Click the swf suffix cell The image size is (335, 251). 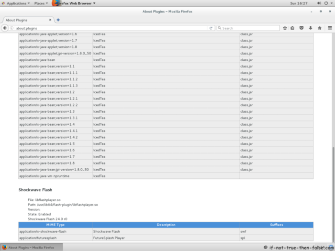[277, 231]
